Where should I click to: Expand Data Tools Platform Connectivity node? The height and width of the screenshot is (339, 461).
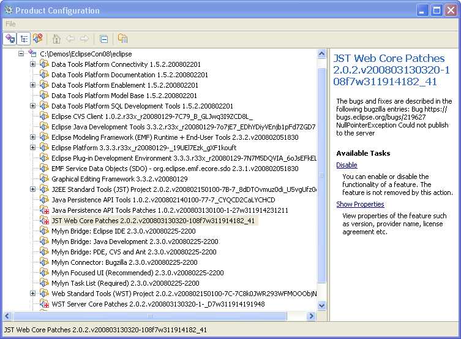[x=33, y=64]
